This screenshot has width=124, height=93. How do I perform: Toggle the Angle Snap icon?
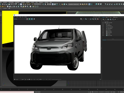click(26, 4)
